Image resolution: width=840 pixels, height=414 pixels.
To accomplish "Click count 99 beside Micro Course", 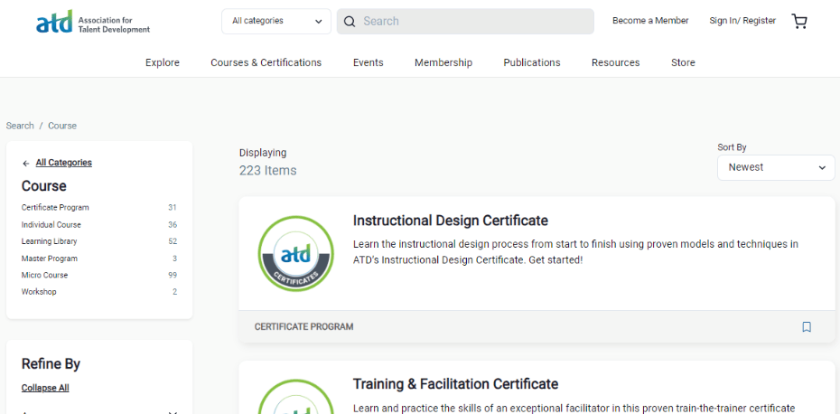I will (172, 275).
